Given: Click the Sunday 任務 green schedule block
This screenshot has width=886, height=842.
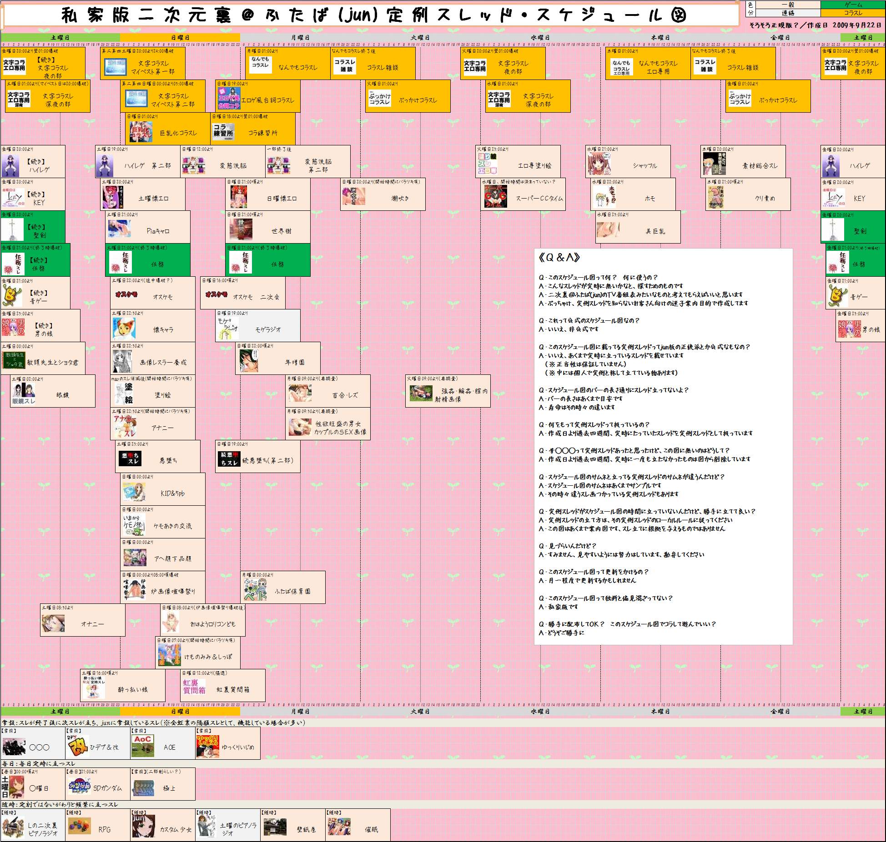Looking at the screenshot, I should coord(268,260).
